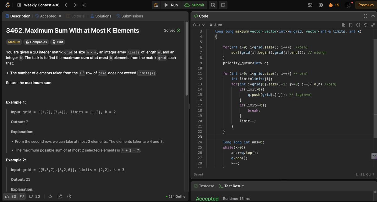Open the user profile avatar
This screenshot has height=202, width=377.
click(348, 5)
